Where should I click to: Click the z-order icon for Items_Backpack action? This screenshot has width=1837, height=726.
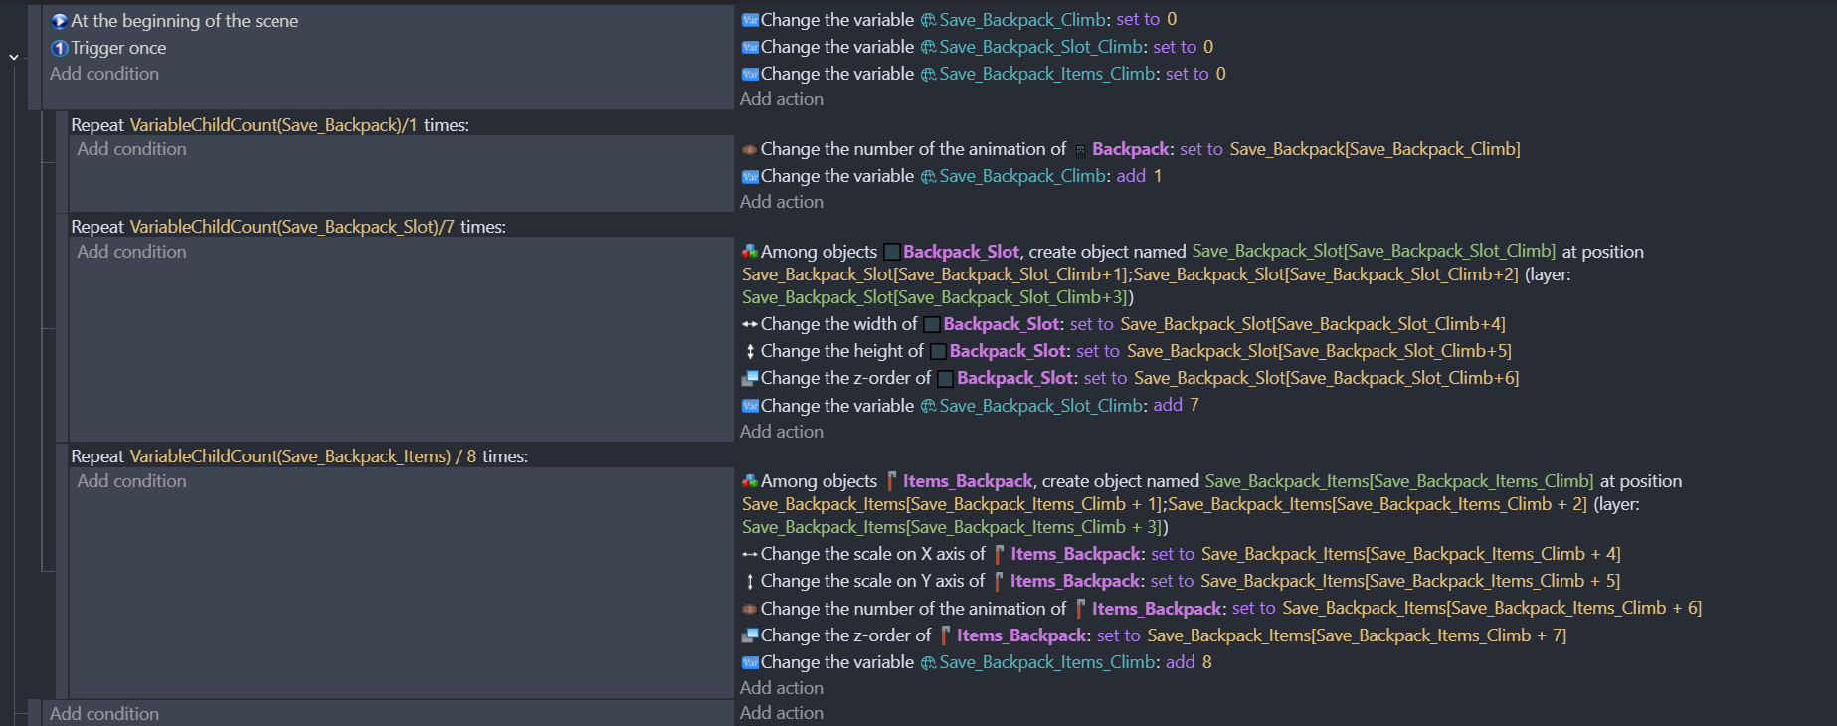tap(750, 635)
